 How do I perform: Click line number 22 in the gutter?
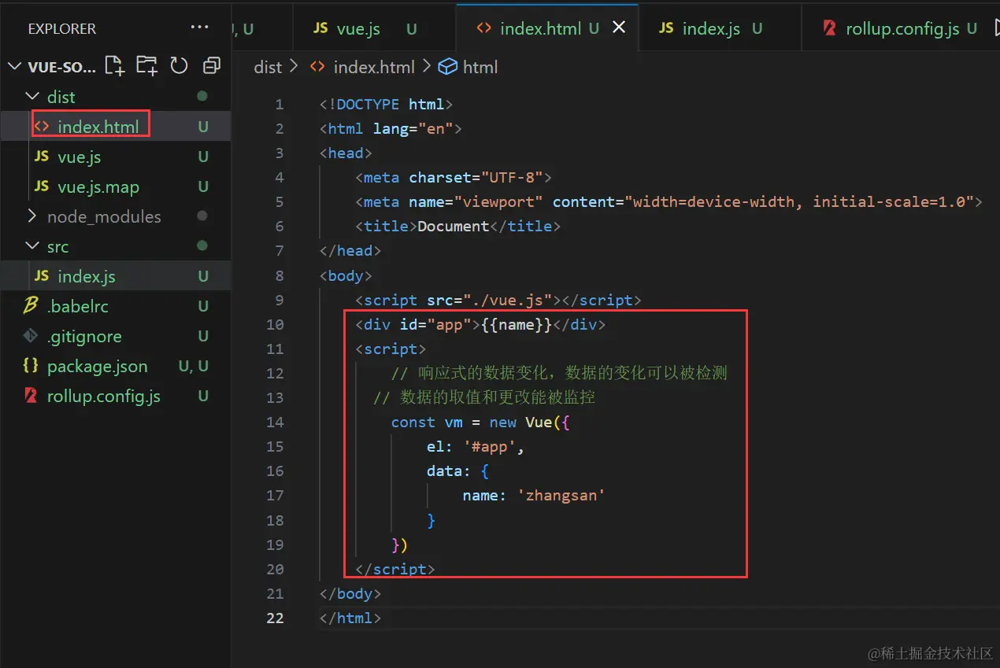275,618
